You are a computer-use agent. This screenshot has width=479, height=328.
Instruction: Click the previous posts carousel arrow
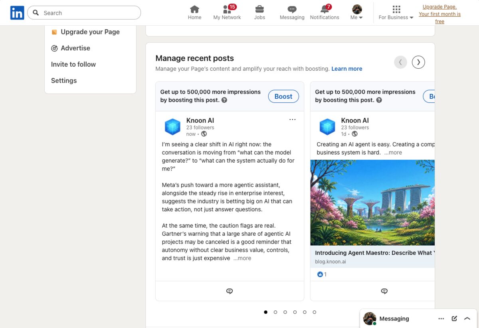tap(400, 62)
